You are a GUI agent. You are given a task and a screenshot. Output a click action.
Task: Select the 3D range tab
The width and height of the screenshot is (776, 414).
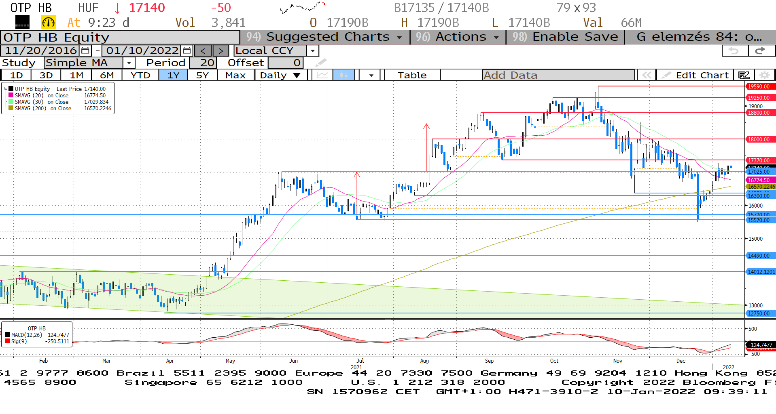(46, 75)
